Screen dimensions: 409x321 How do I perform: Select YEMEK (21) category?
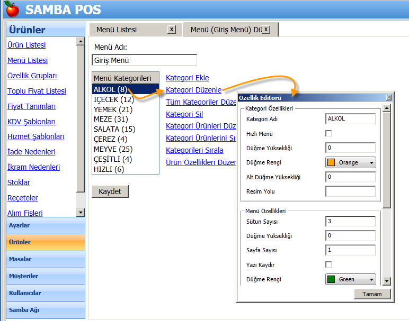(126, 109)
